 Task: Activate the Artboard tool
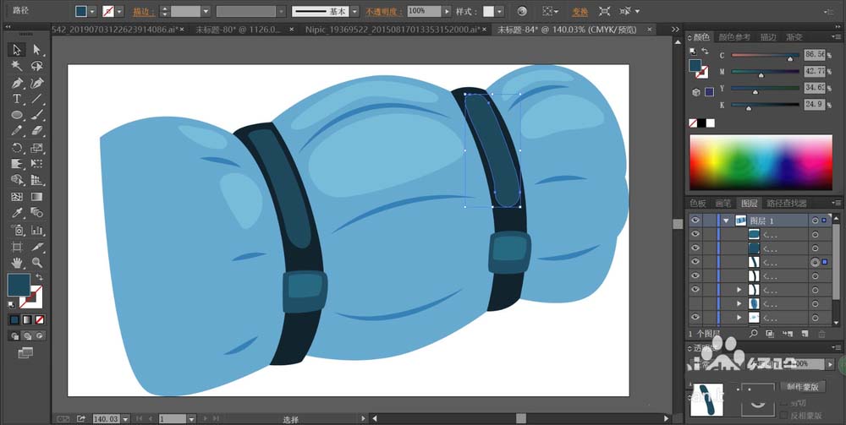[17, 247]
